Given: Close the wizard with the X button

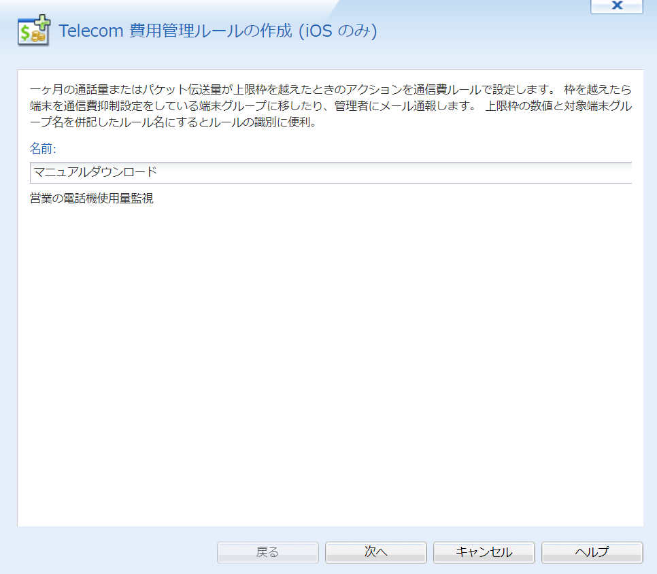Looking at the screenshot, I should click(617, 6).
